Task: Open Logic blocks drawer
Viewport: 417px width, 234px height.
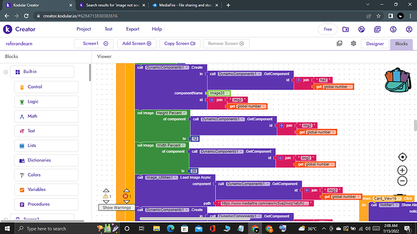Action: [x=47, y=102]
